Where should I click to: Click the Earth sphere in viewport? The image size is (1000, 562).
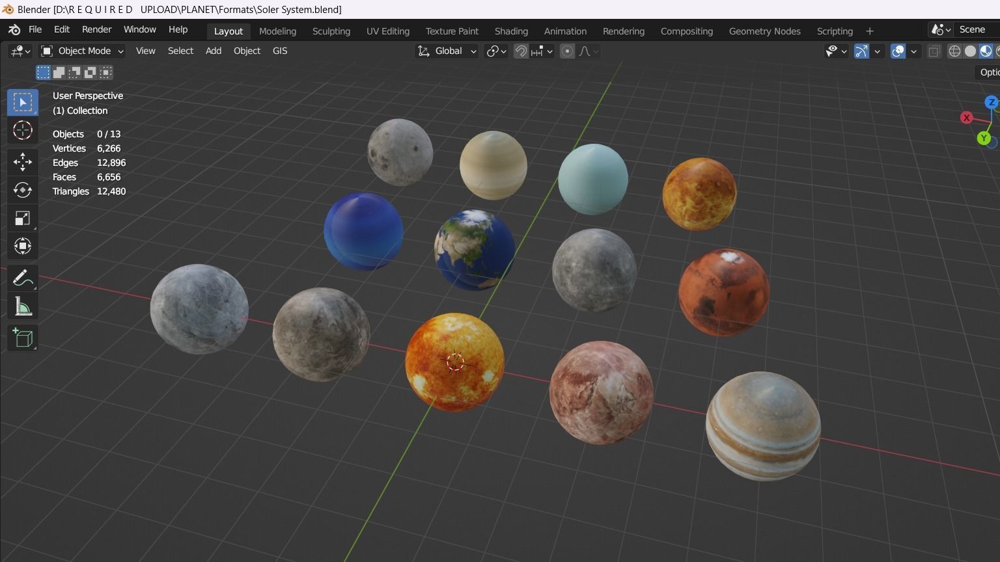pyautogui.click(x=475, y=250)
